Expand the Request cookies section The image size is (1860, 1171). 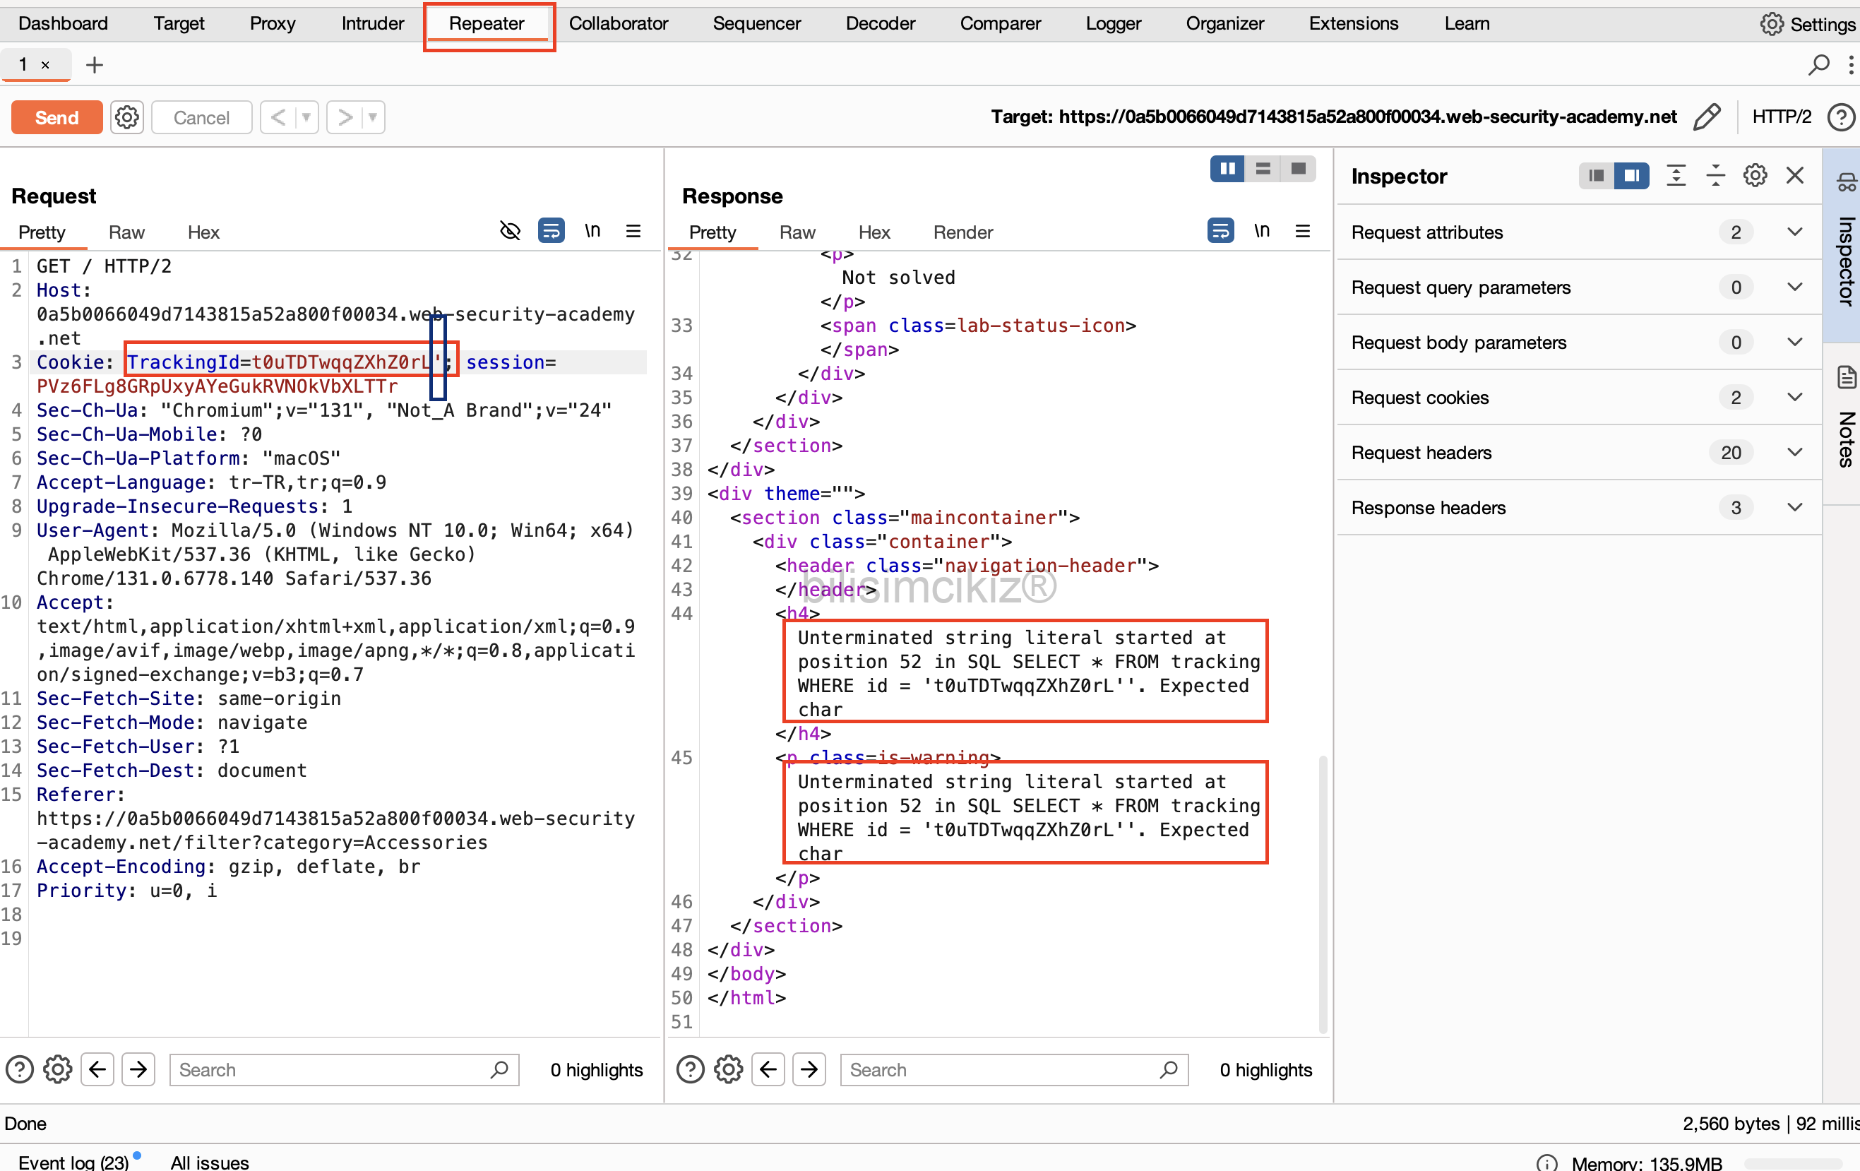tap(1794, 397)
